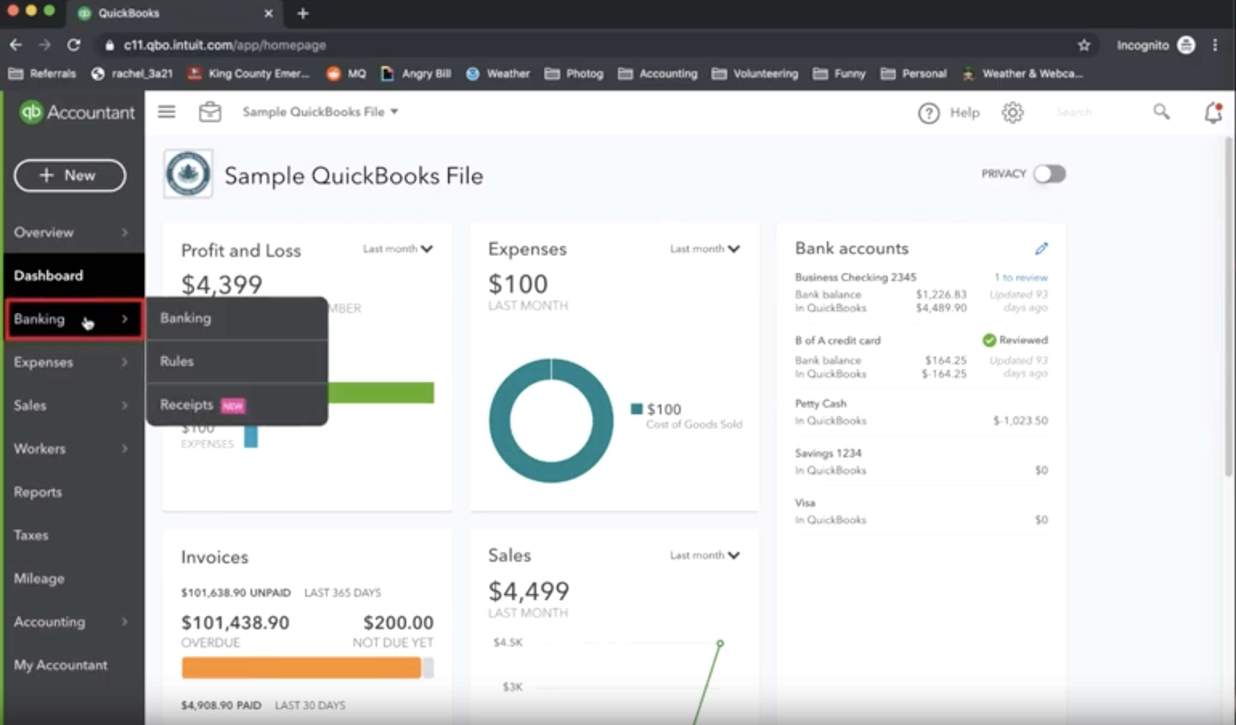Open Profit and Loss Last month dropdown

[398, 249]
